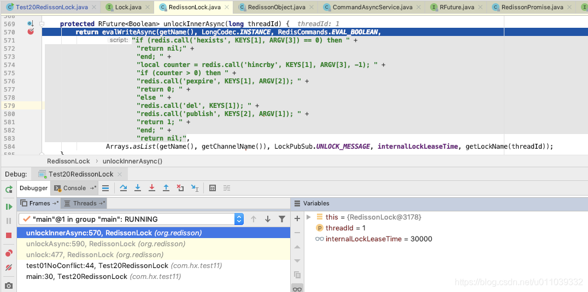Click the frames filter funnel icon
Viewport: 588px width, 292px height.
[282, 219]
